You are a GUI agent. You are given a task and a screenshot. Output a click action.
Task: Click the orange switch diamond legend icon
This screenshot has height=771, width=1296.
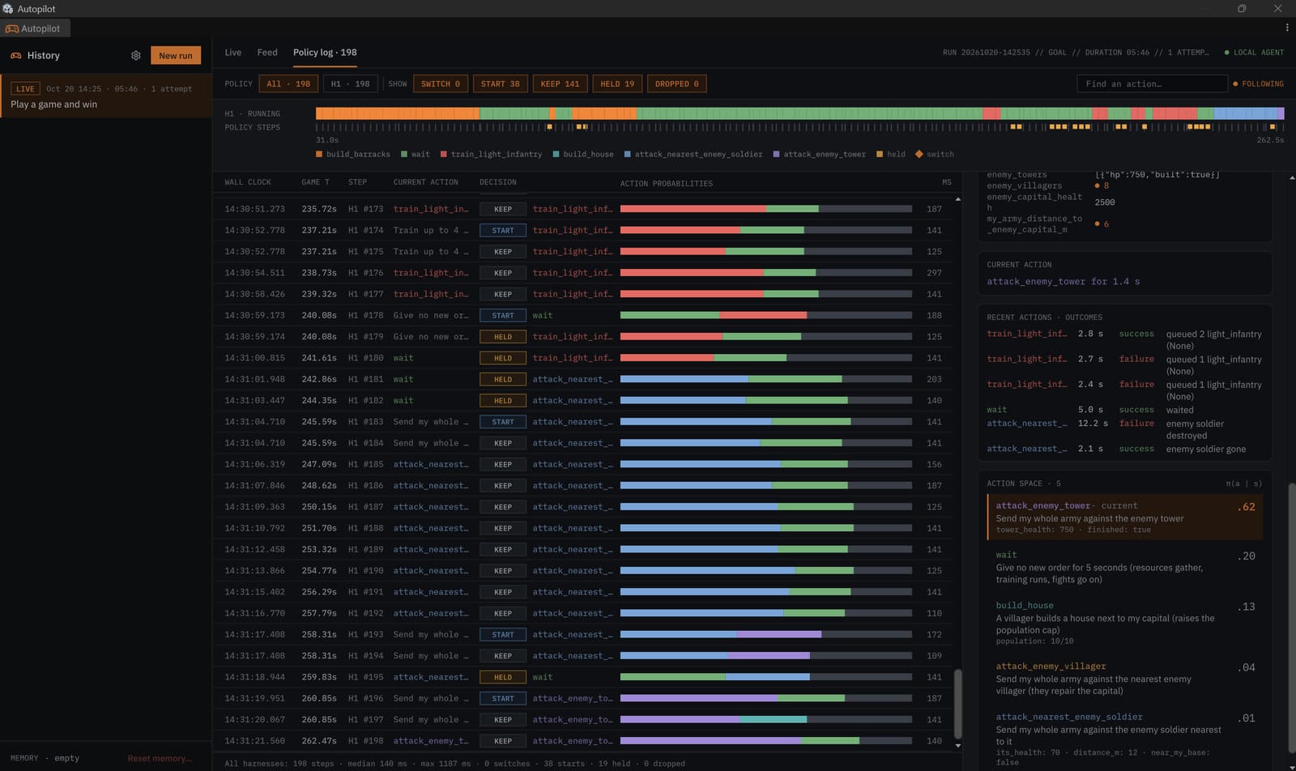[x=919, y=154]
